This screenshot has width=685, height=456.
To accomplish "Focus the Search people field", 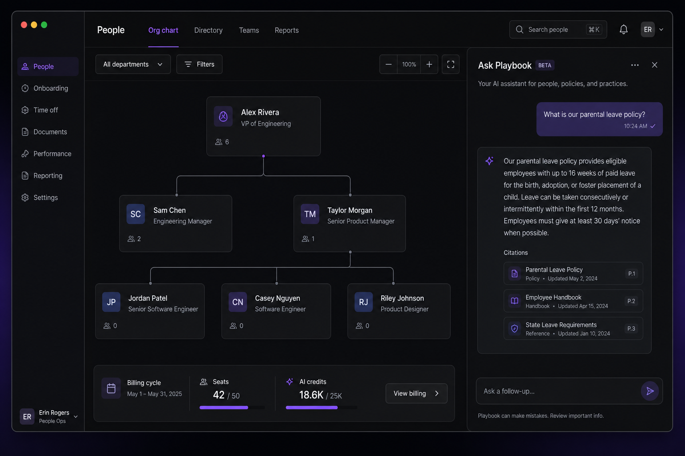I will 558,29.
